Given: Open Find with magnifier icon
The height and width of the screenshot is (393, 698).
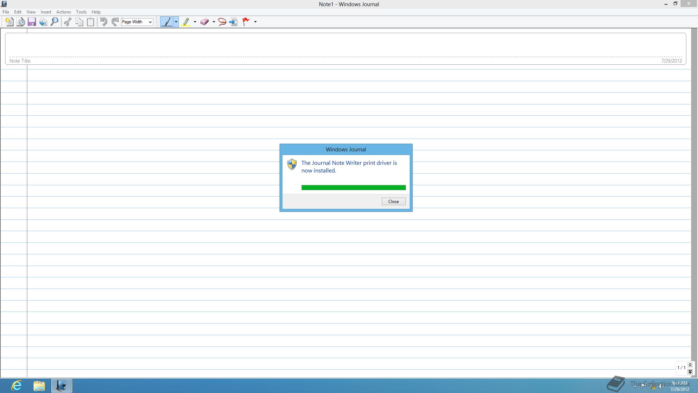Looking at the screenshot, I should click(x=55, y=22).
